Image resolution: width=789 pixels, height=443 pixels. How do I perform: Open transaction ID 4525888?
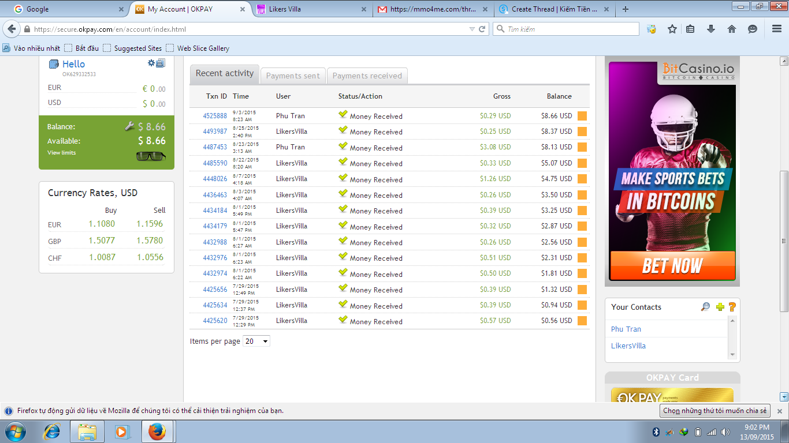(215, 116)
